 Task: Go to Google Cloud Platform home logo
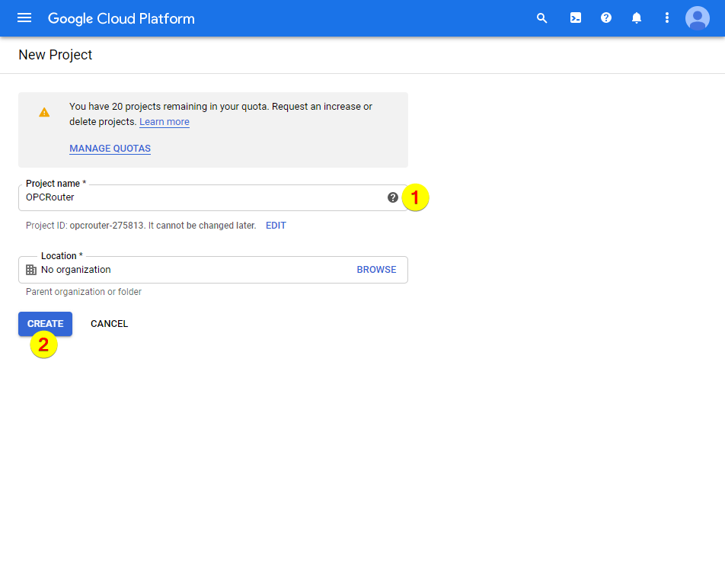(x=121, y=18)
